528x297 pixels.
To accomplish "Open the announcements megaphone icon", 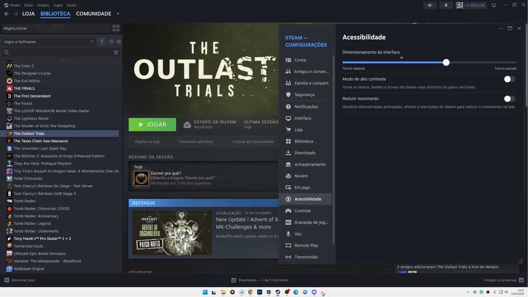I will click(430, 5).
